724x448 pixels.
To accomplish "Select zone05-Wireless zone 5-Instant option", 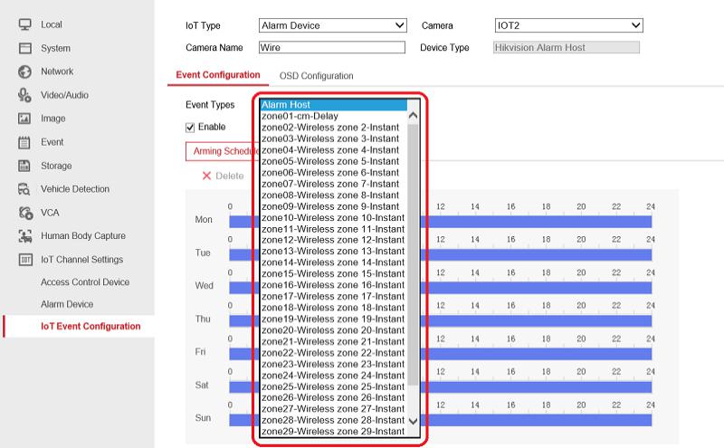I will [x=329, y=161].
